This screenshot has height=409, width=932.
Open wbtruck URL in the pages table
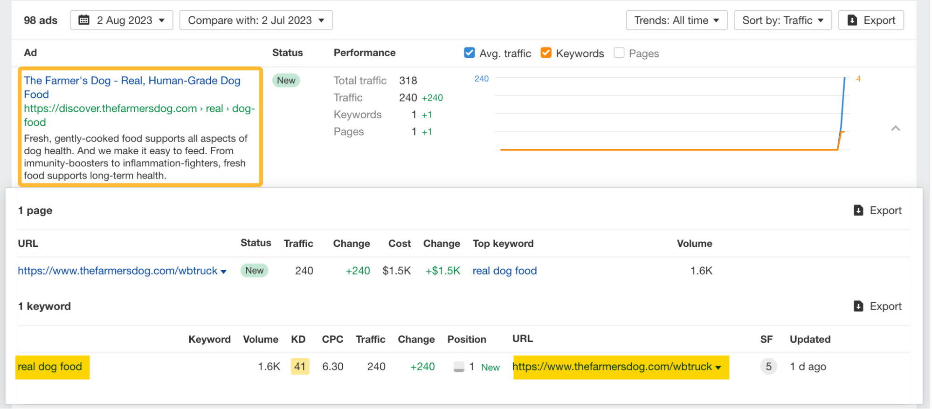[x=117, y=271]
